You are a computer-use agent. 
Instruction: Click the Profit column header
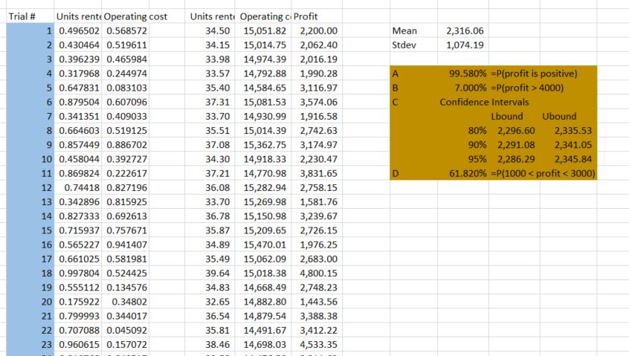point(309,16)
